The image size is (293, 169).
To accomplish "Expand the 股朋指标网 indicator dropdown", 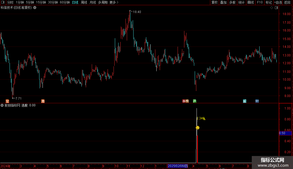I will pos(2,106).
